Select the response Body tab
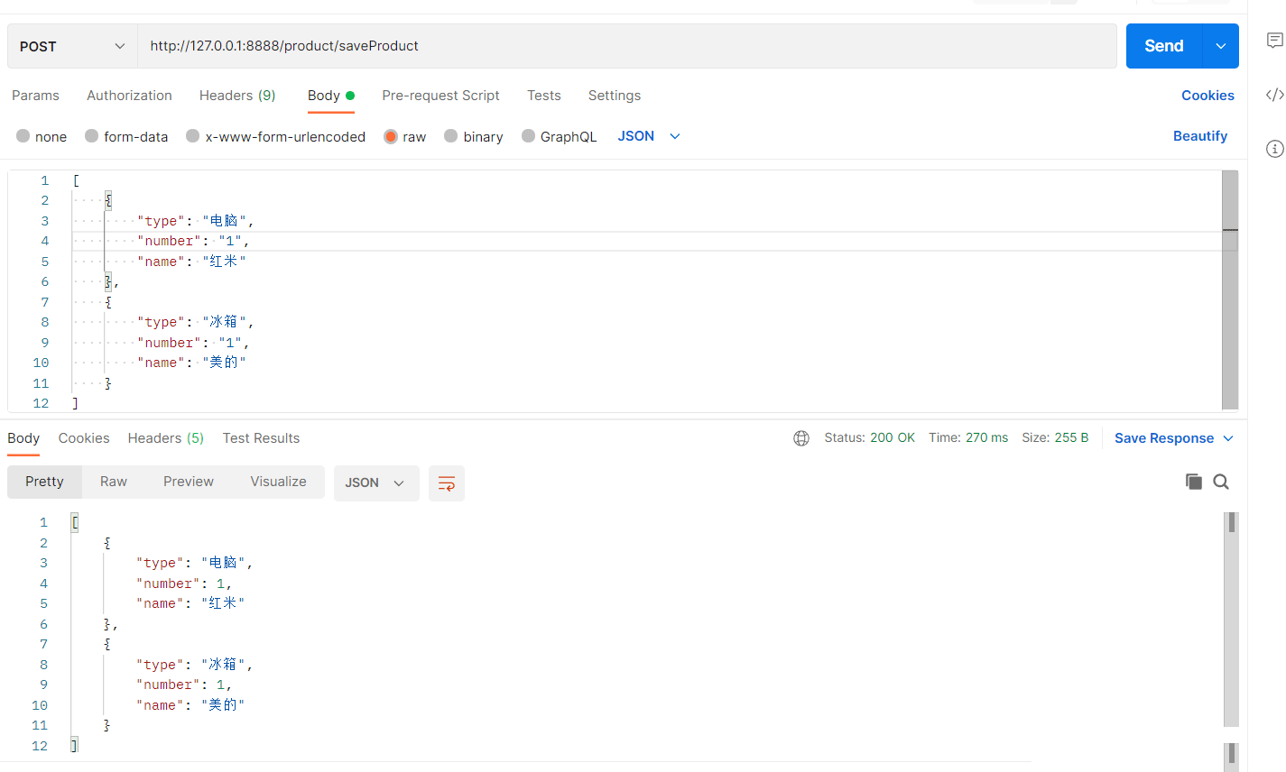1286x772 pixels. coord(23,438)
